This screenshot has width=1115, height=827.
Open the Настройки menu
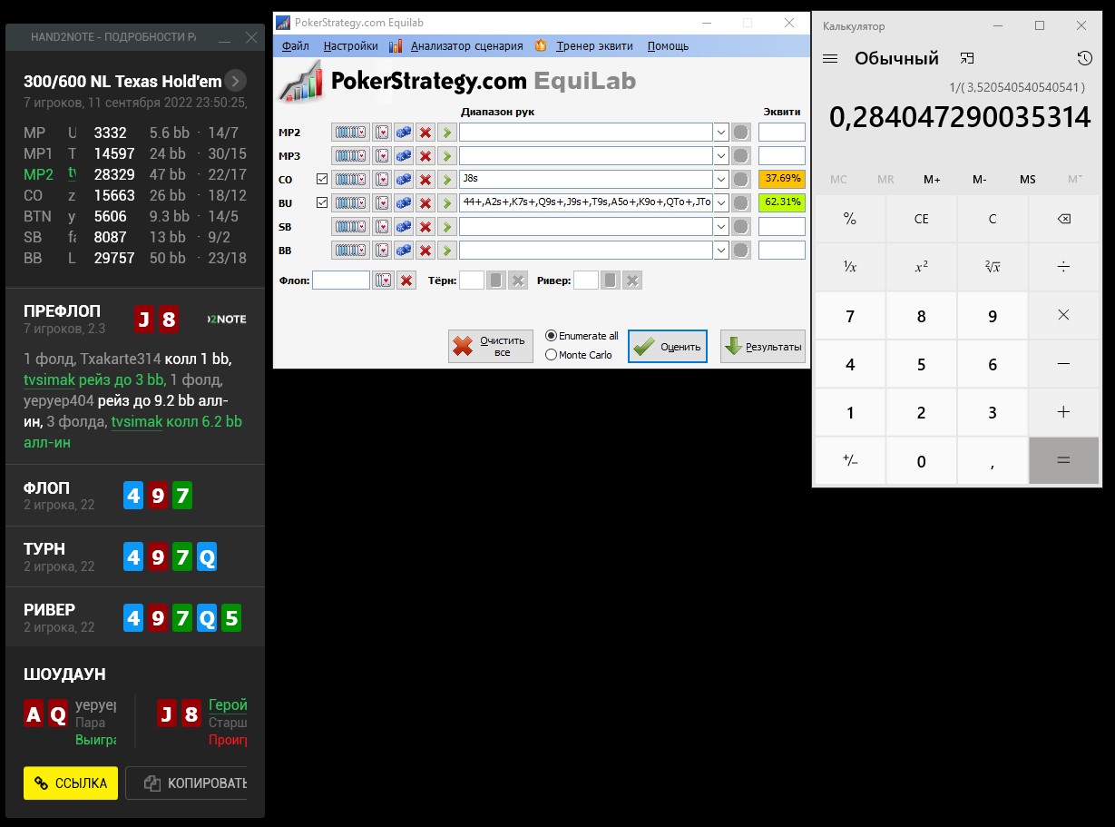point(350,46)
